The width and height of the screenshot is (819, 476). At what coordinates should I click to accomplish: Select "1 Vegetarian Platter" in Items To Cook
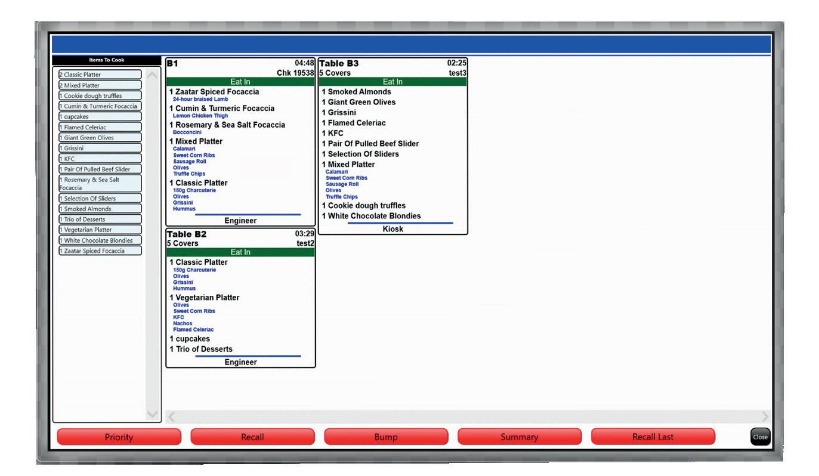tap(100, 230)
